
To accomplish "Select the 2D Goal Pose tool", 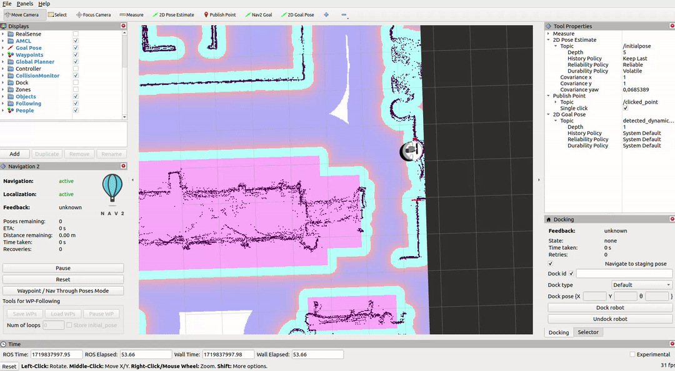I will (297, 14).
